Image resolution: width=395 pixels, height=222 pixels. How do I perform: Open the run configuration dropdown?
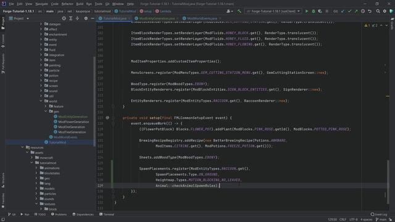tap(273, 11)
